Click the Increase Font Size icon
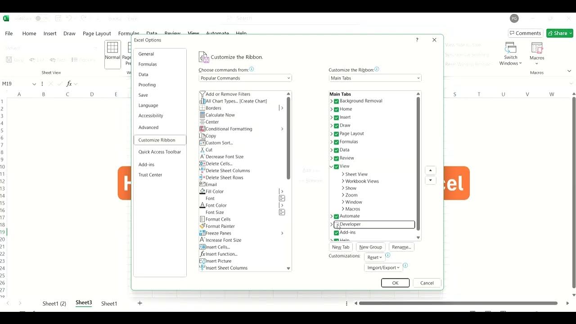The width and height of the screenshot is (576, 324). pyautogui.click(x=202, y=240)
